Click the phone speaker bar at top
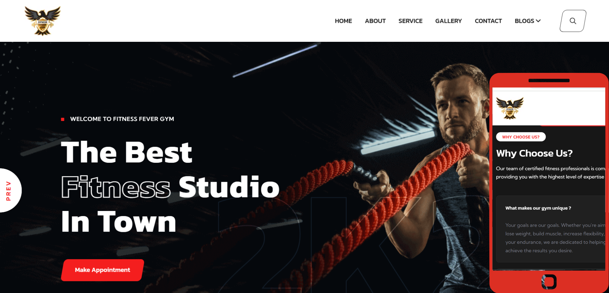This screenshot has width=609, height=293. pyautogui.click(x=549, y=80)
